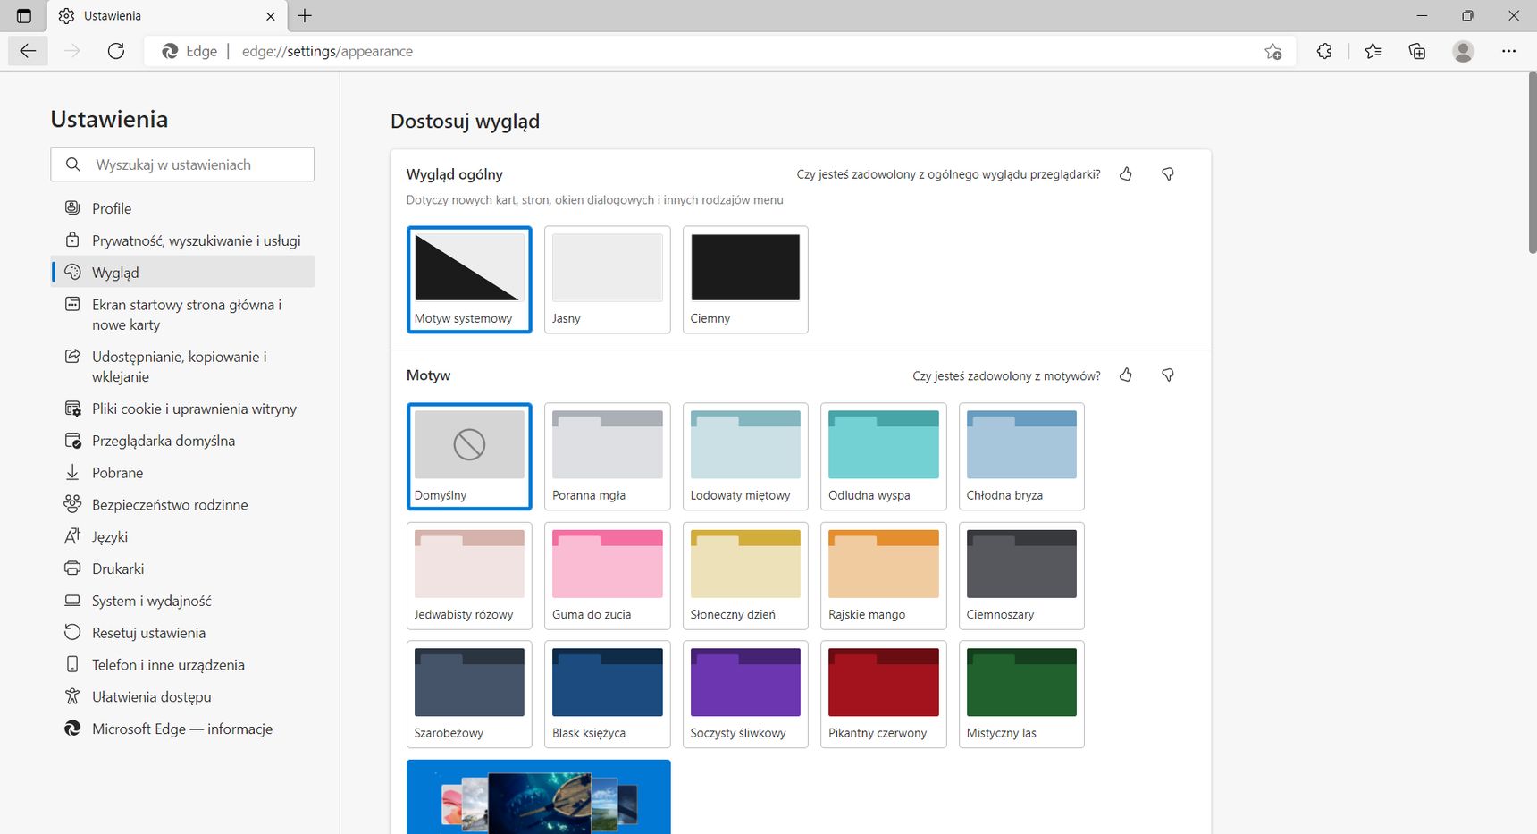Open the Favorites list icon

[x=1373, y=51]
